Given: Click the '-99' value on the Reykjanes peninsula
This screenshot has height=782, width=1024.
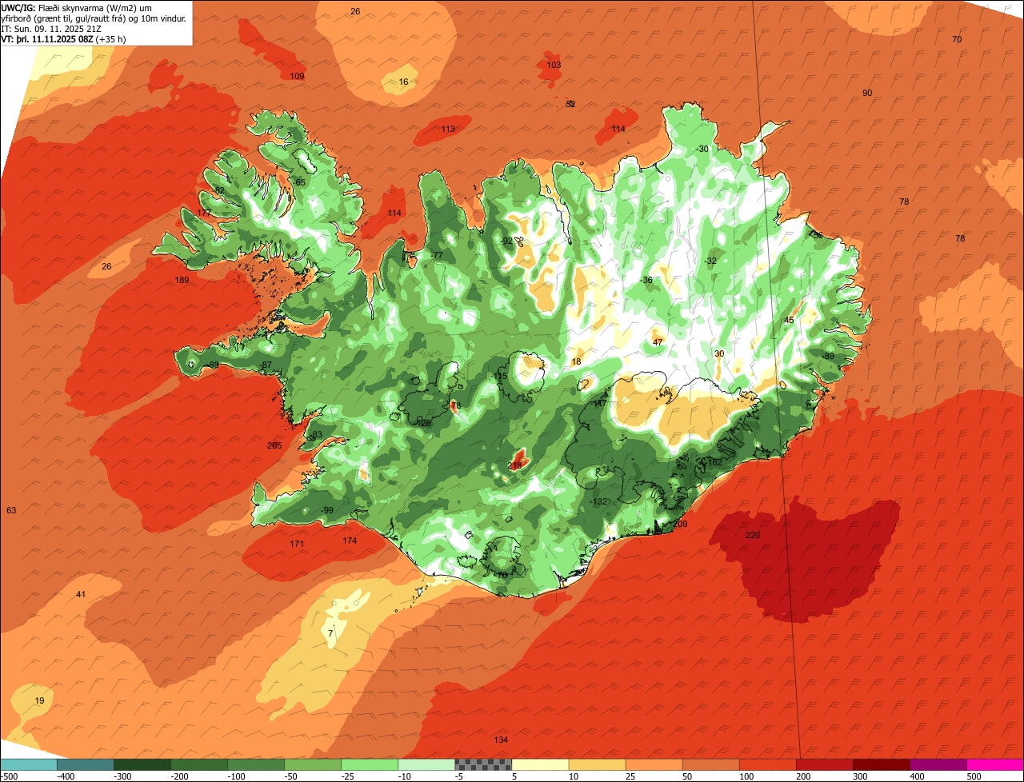Looking at the screenshot, I should 326,511.
